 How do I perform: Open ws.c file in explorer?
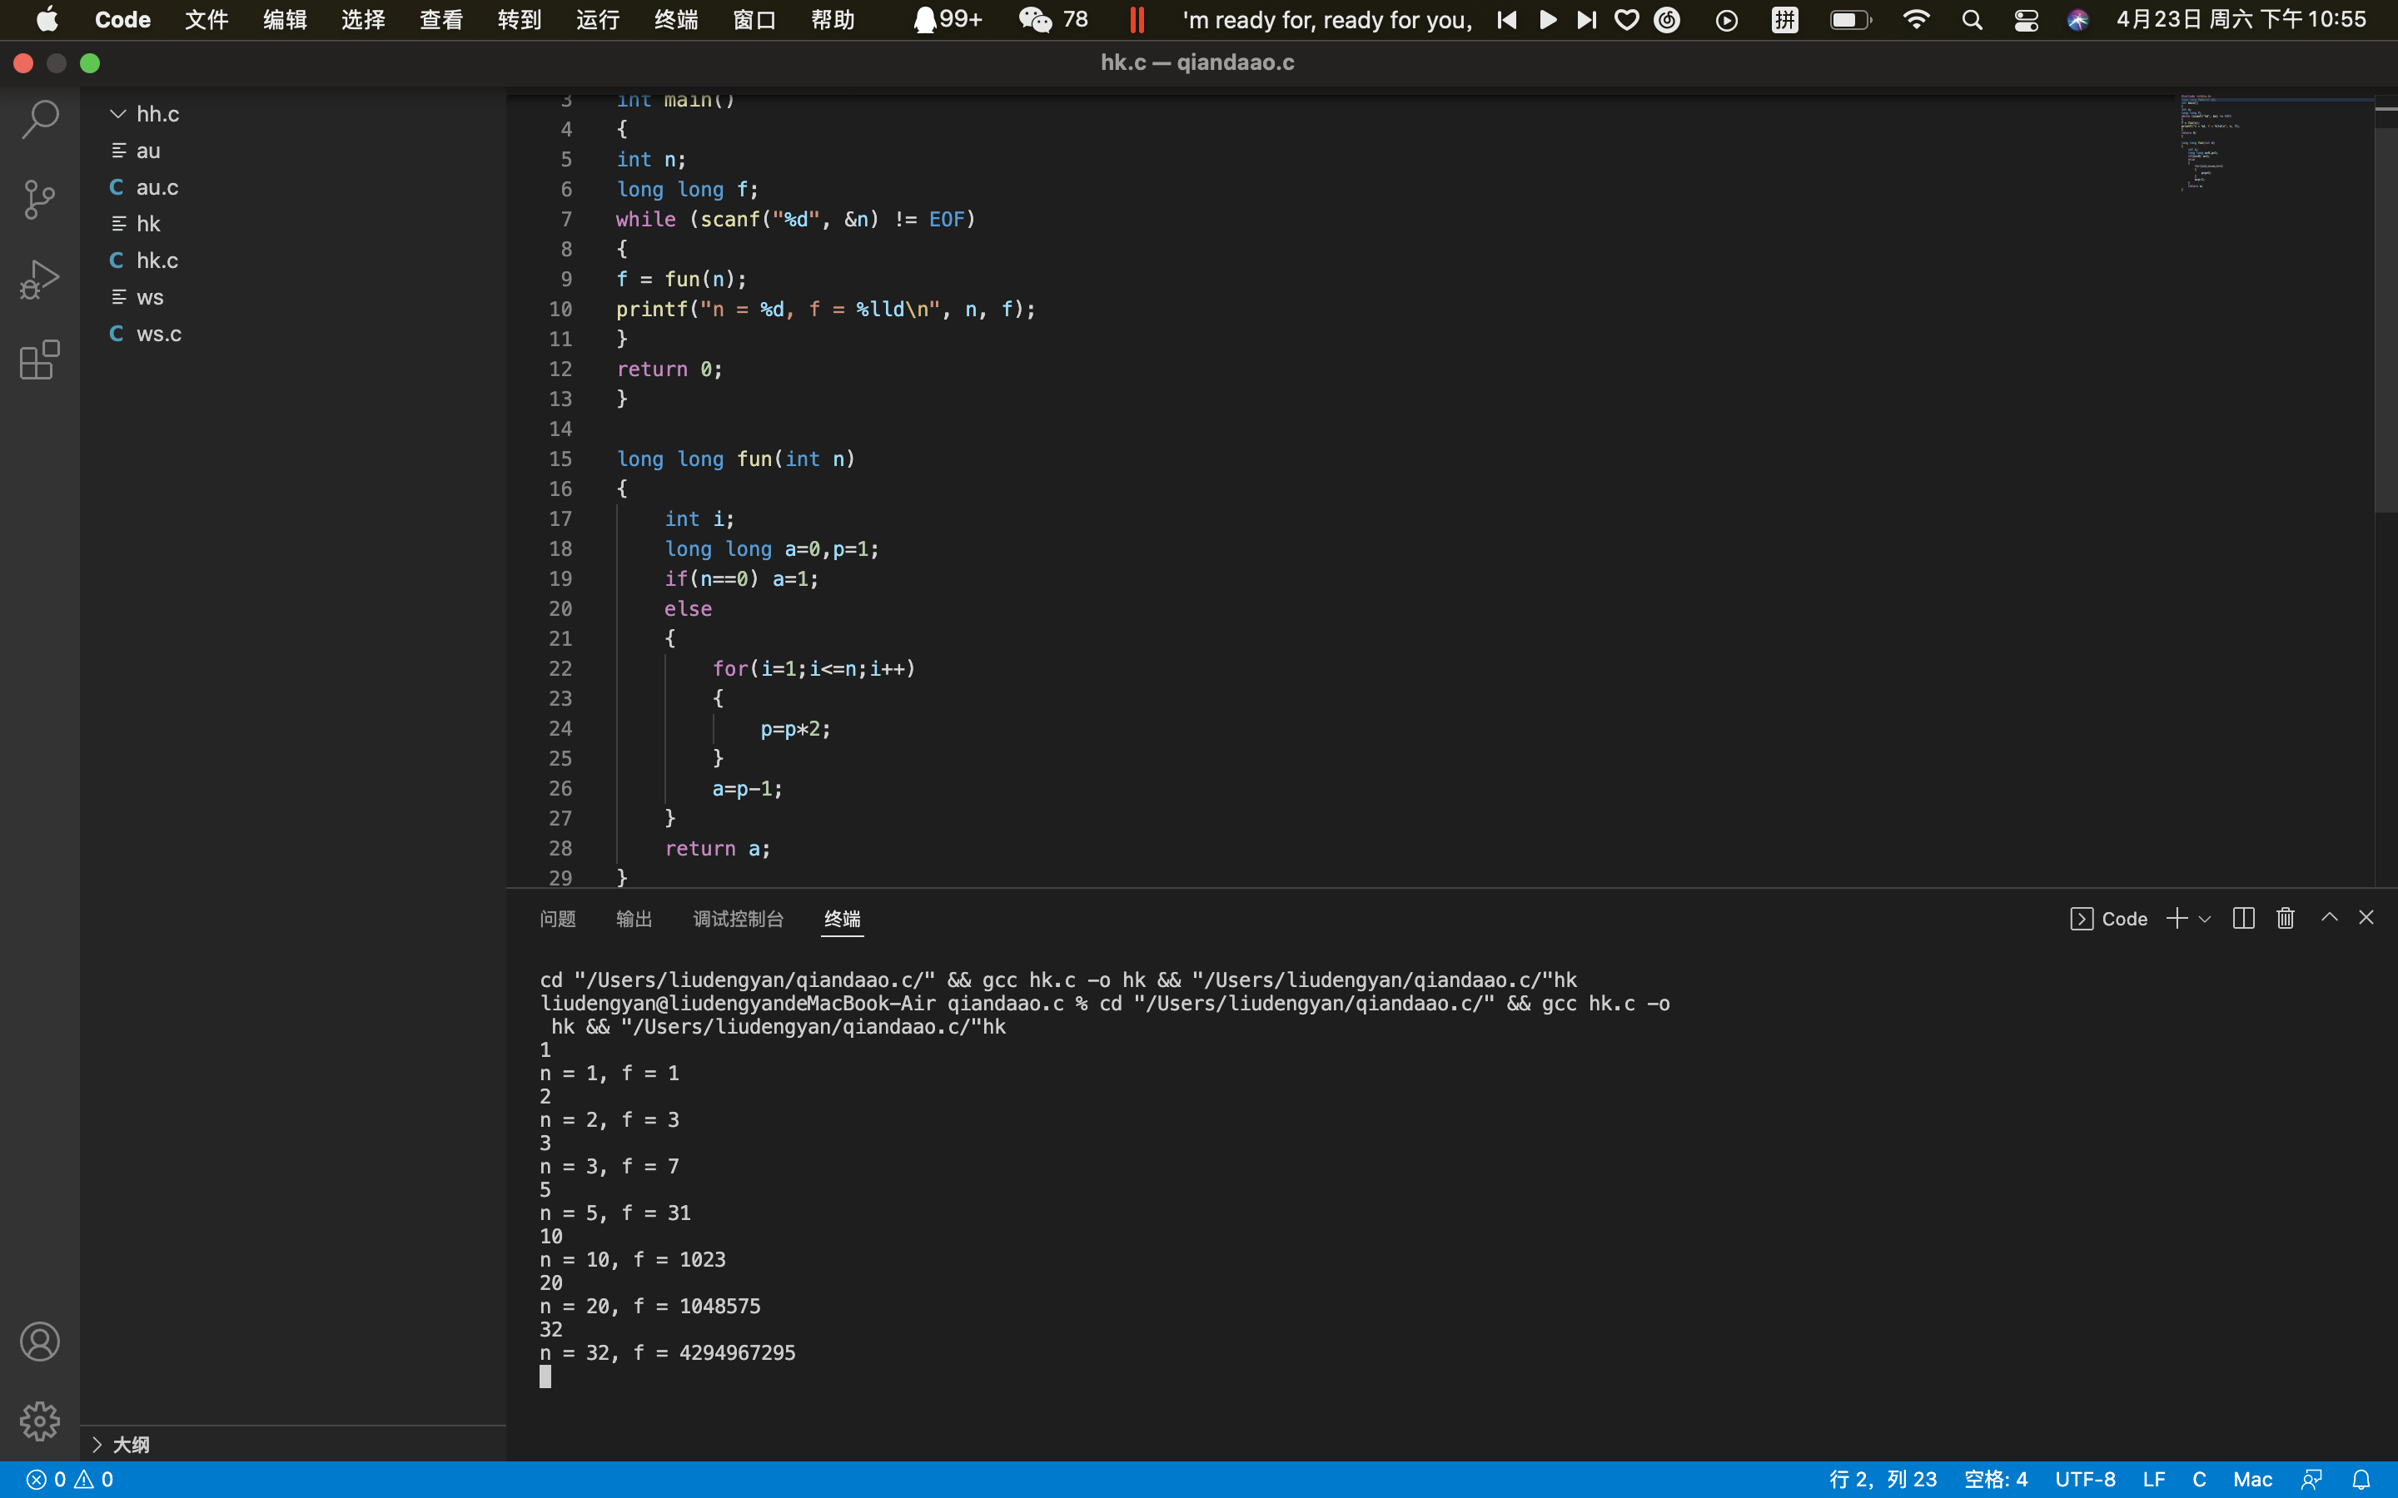click(x=158, y=334)
